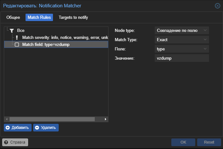This screenshot has height=149, width=223.
Task: Click the exclamation icon of severity rule
Action: (17, 38)
